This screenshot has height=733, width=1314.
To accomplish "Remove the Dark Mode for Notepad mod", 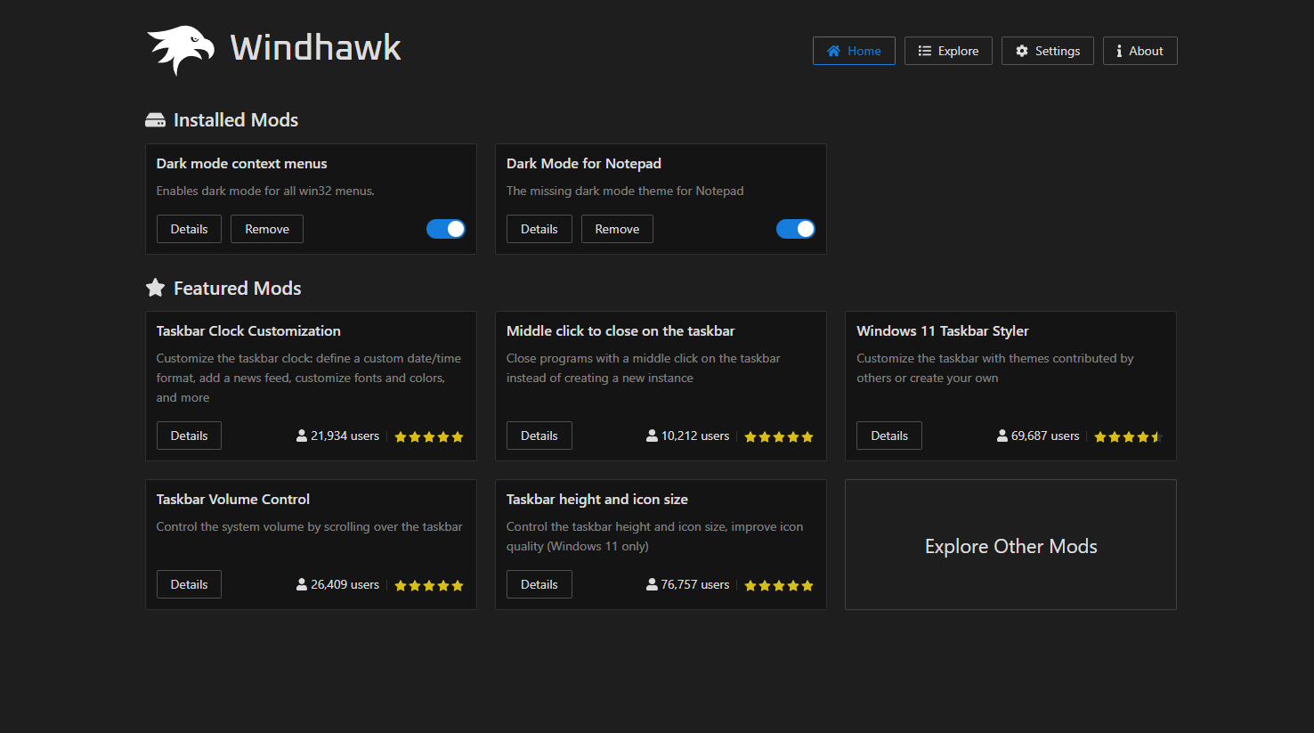I will tap(617, 229).
